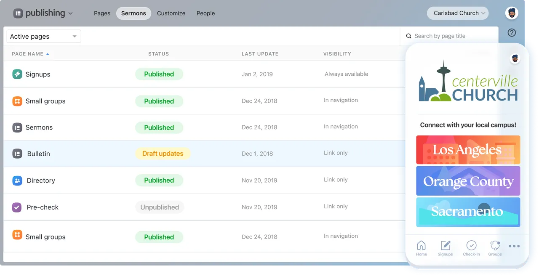Select the Los Angeles campus banner

click(x=468, y=150)
